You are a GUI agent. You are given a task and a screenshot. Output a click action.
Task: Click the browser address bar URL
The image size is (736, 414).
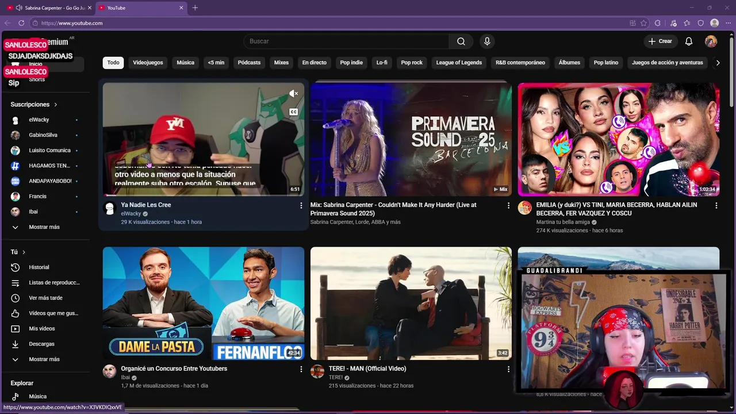72,23
